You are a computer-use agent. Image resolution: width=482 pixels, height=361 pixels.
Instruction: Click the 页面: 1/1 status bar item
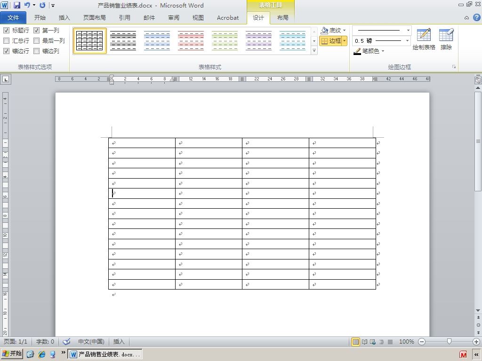16,342
